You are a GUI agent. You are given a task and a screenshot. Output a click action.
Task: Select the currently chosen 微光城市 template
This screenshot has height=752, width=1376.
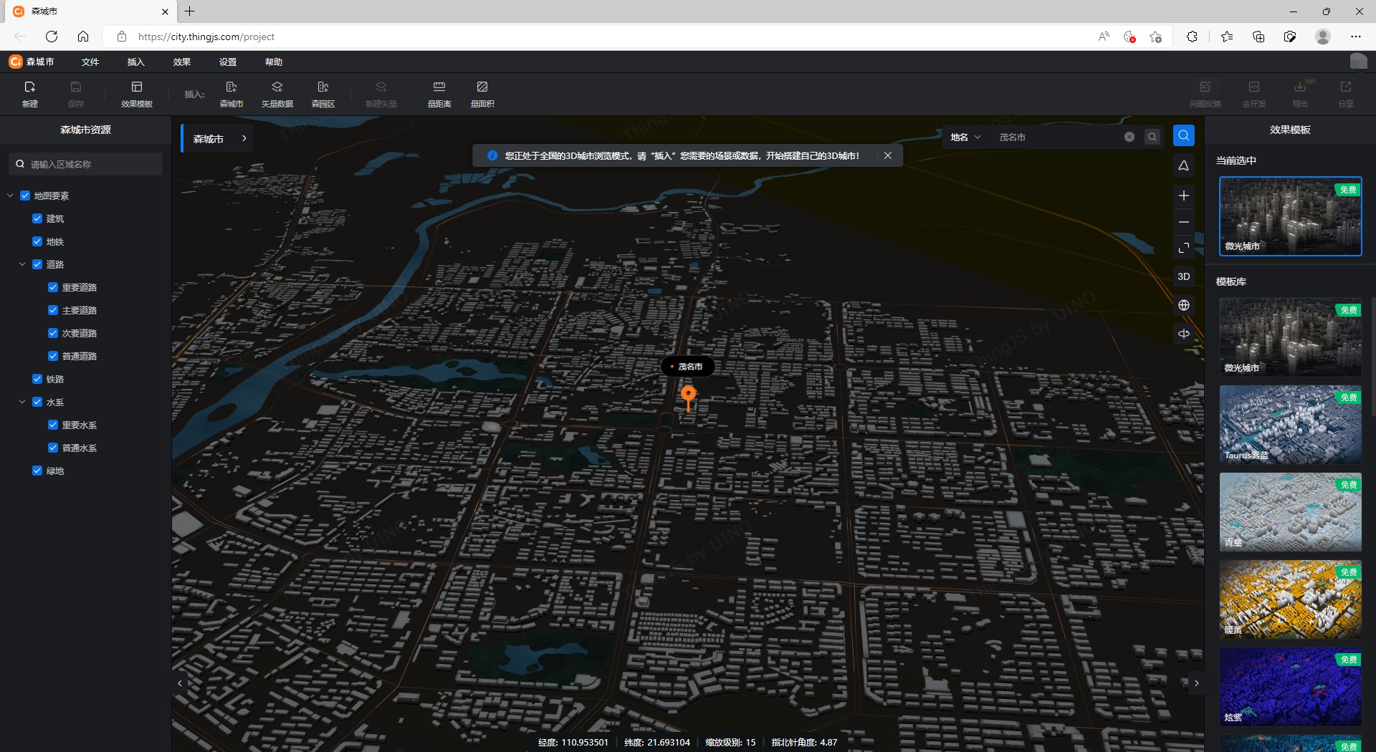click(x=1290, y=216)
